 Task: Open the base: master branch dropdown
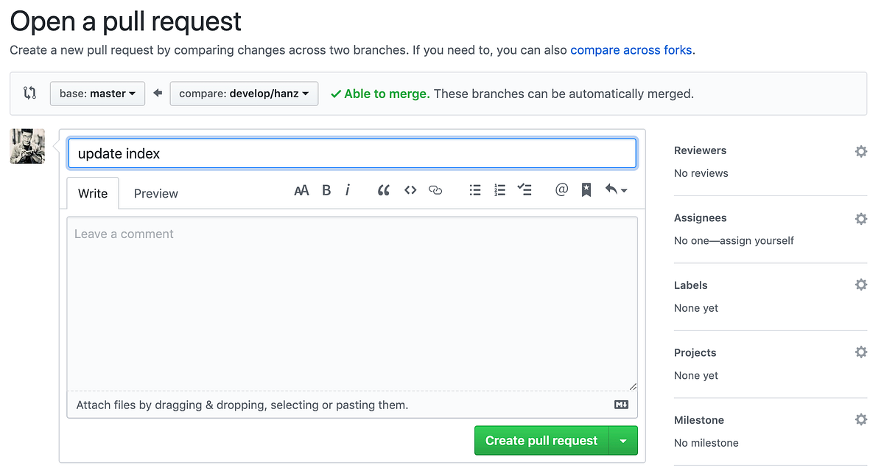pyautogui.click(x=97, y=94)
